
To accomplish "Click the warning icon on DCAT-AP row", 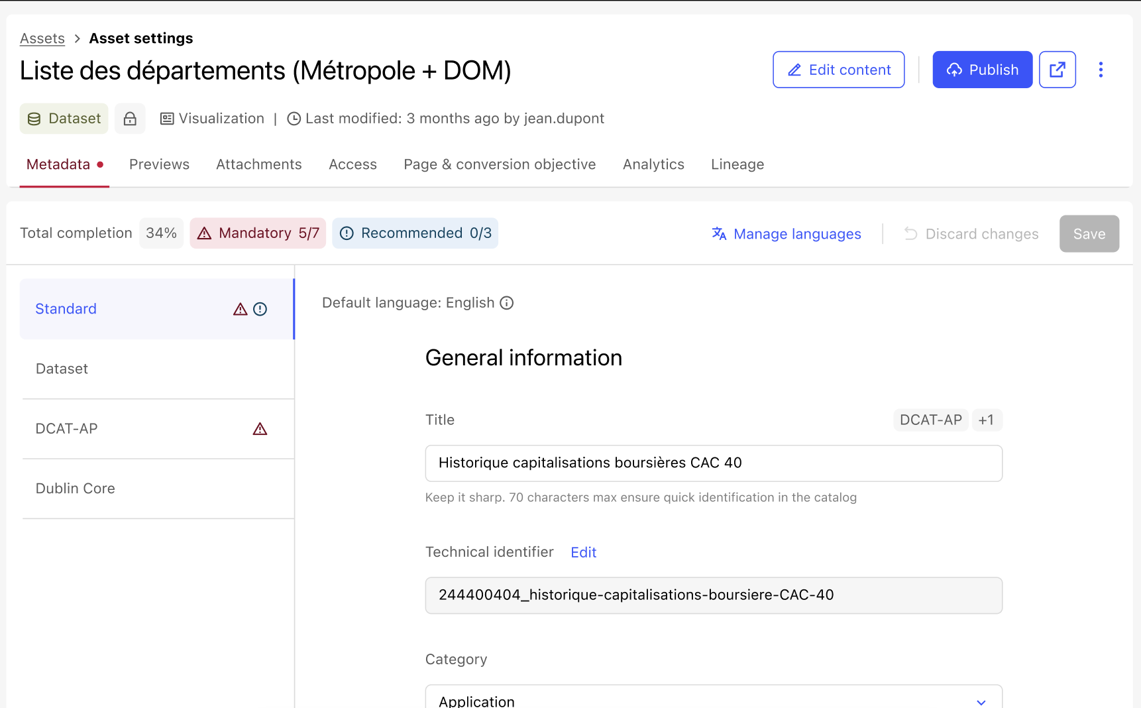I will (x=260, y=429).
